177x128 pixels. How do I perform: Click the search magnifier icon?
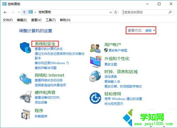click(170, 12)
